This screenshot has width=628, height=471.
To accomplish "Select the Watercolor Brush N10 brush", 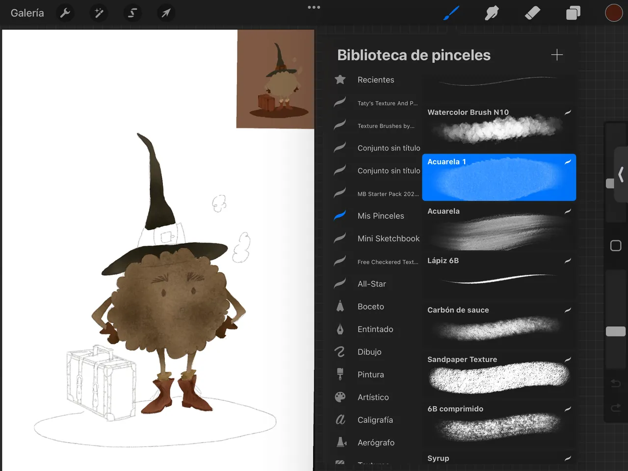I will point(499,128).
